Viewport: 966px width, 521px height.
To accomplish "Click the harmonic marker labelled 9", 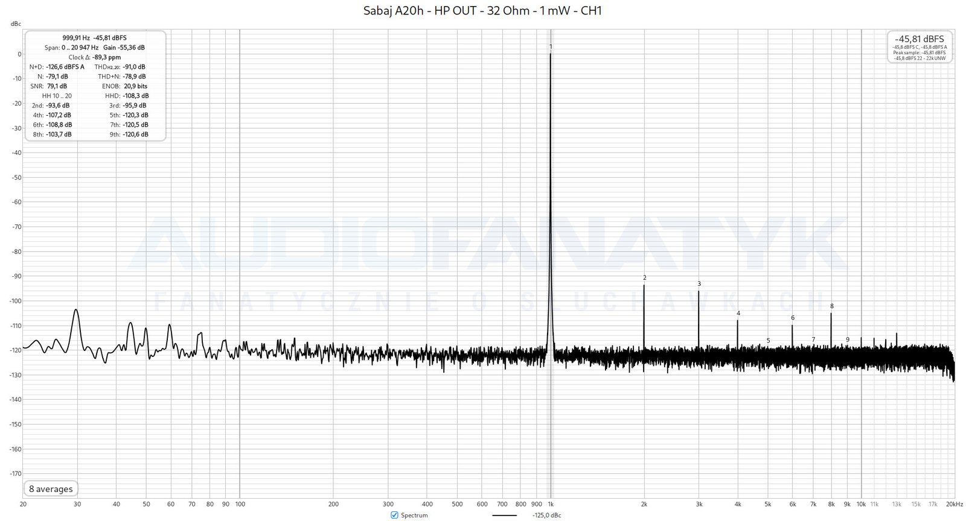I will pyautogui.click(x=848, y=339).
